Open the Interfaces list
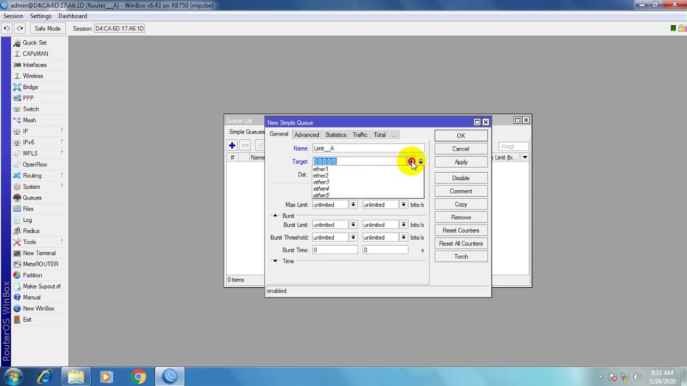687x386 pixels. [x=34, y=65]
